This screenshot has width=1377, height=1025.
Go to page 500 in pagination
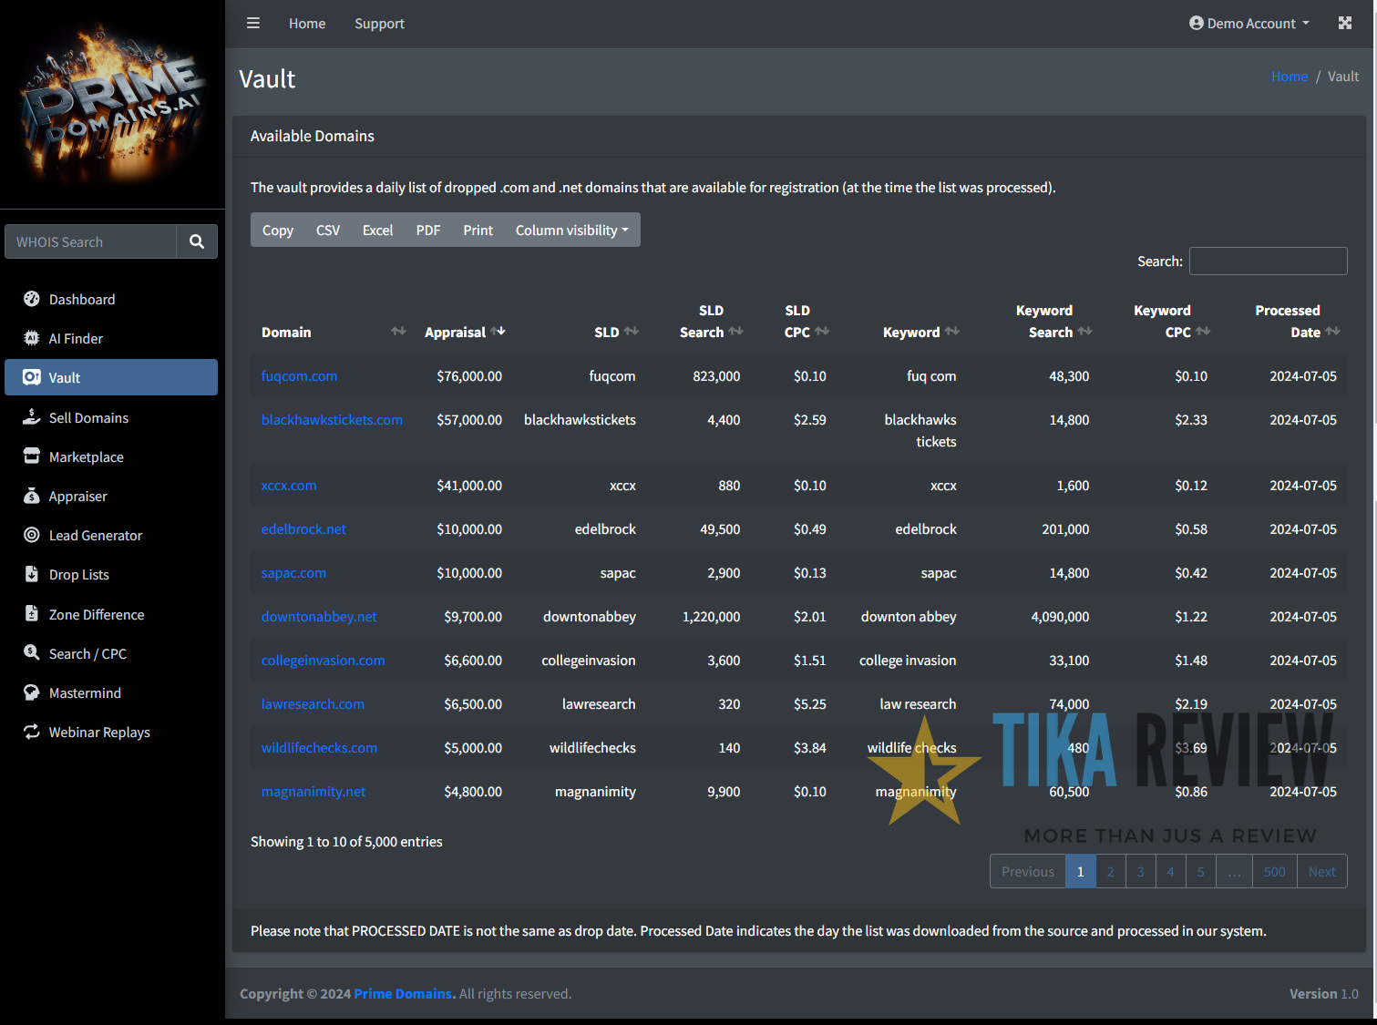1274,871
